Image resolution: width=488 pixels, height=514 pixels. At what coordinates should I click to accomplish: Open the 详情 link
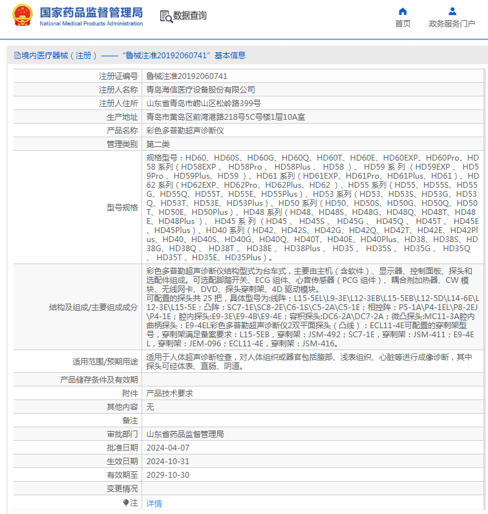coord(154,503)
